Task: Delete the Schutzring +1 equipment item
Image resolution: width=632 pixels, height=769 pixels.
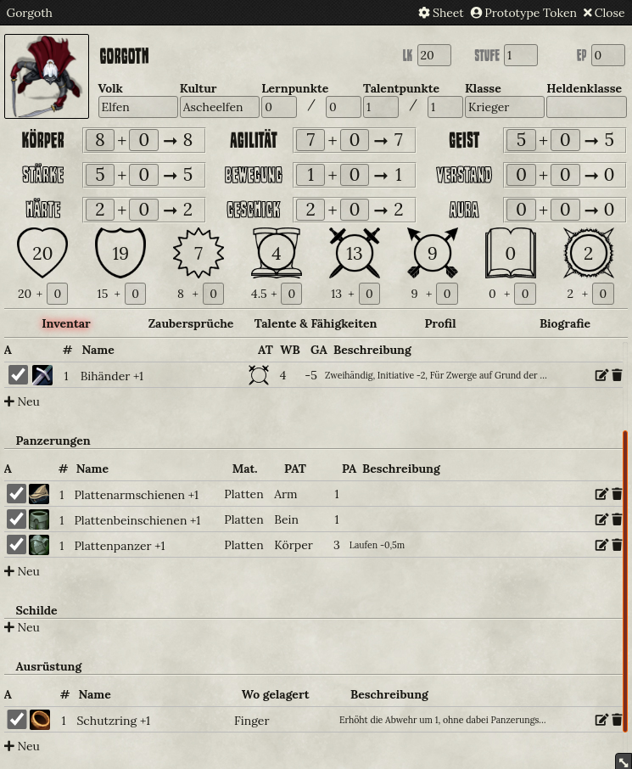Action: pos(617,720)
